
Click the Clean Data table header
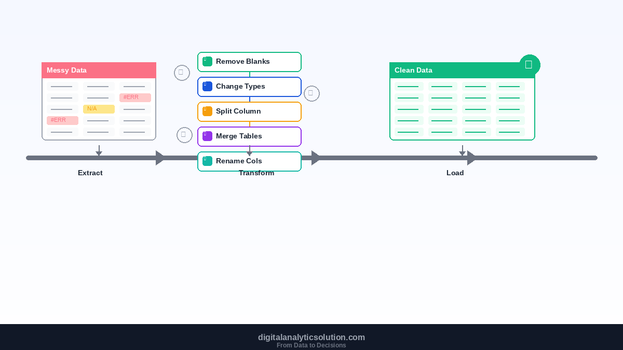tap(462, 70)
